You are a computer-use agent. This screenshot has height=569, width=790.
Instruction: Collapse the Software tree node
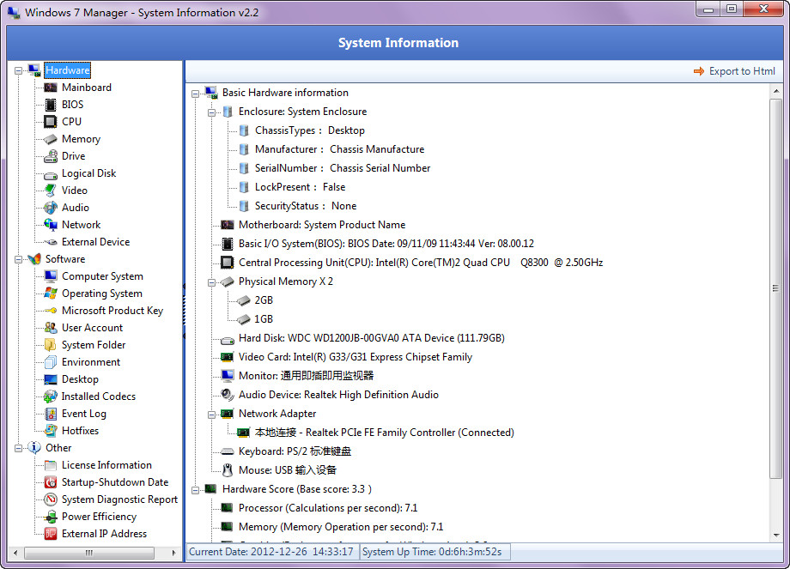(19, 259)
